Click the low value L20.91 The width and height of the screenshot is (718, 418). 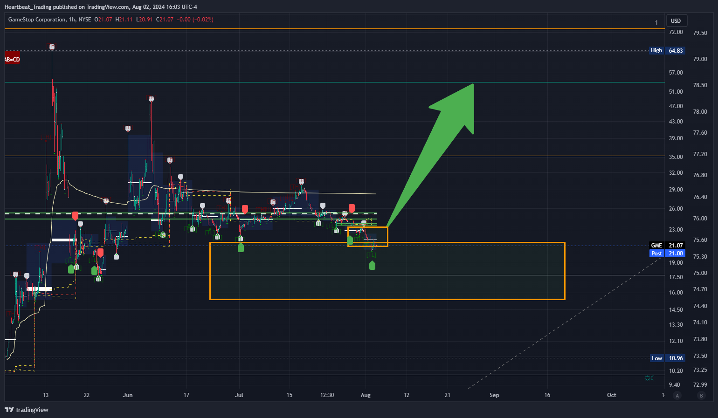click(x=144, y=20)
